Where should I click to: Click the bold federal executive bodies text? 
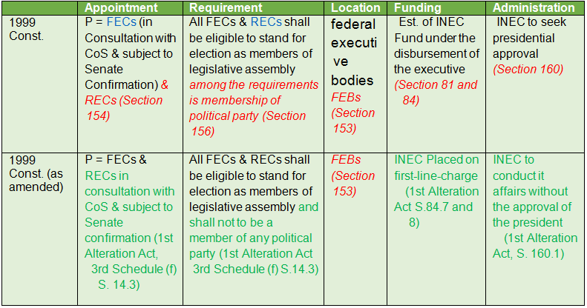click(352, 53)
